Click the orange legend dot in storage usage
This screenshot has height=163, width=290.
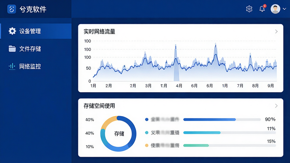(147, 145)
